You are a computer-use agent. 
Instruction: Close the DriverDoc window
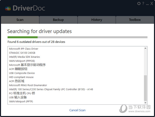point(152,4)
